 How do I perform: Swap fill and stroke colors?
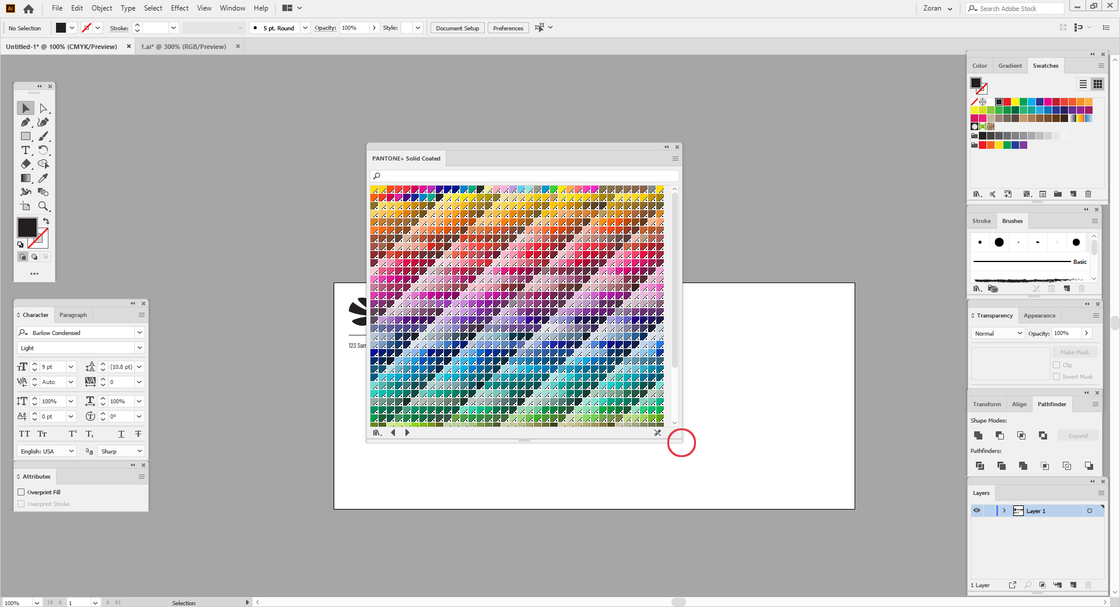coord(46,221)
